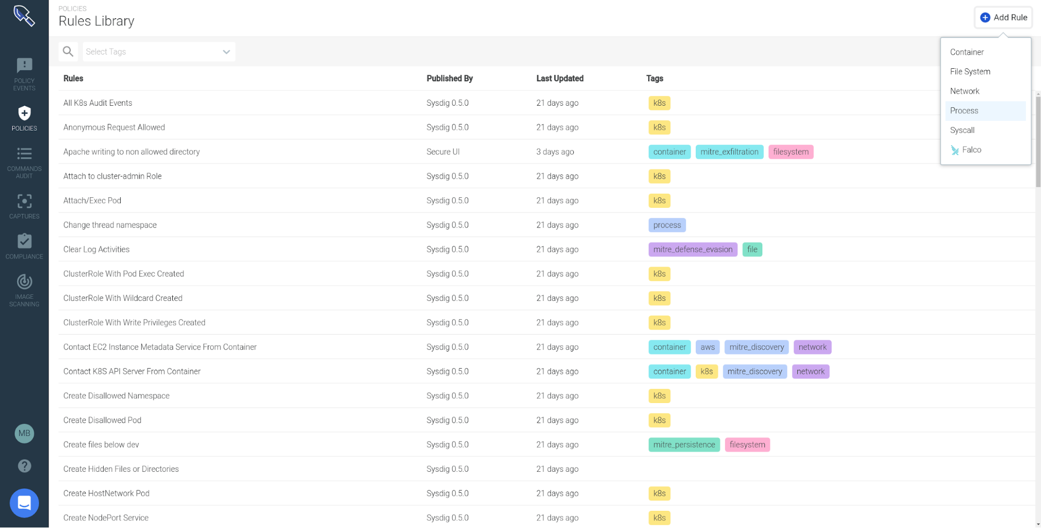
Task: Choose Process rule type
Action: click(985, 111)
